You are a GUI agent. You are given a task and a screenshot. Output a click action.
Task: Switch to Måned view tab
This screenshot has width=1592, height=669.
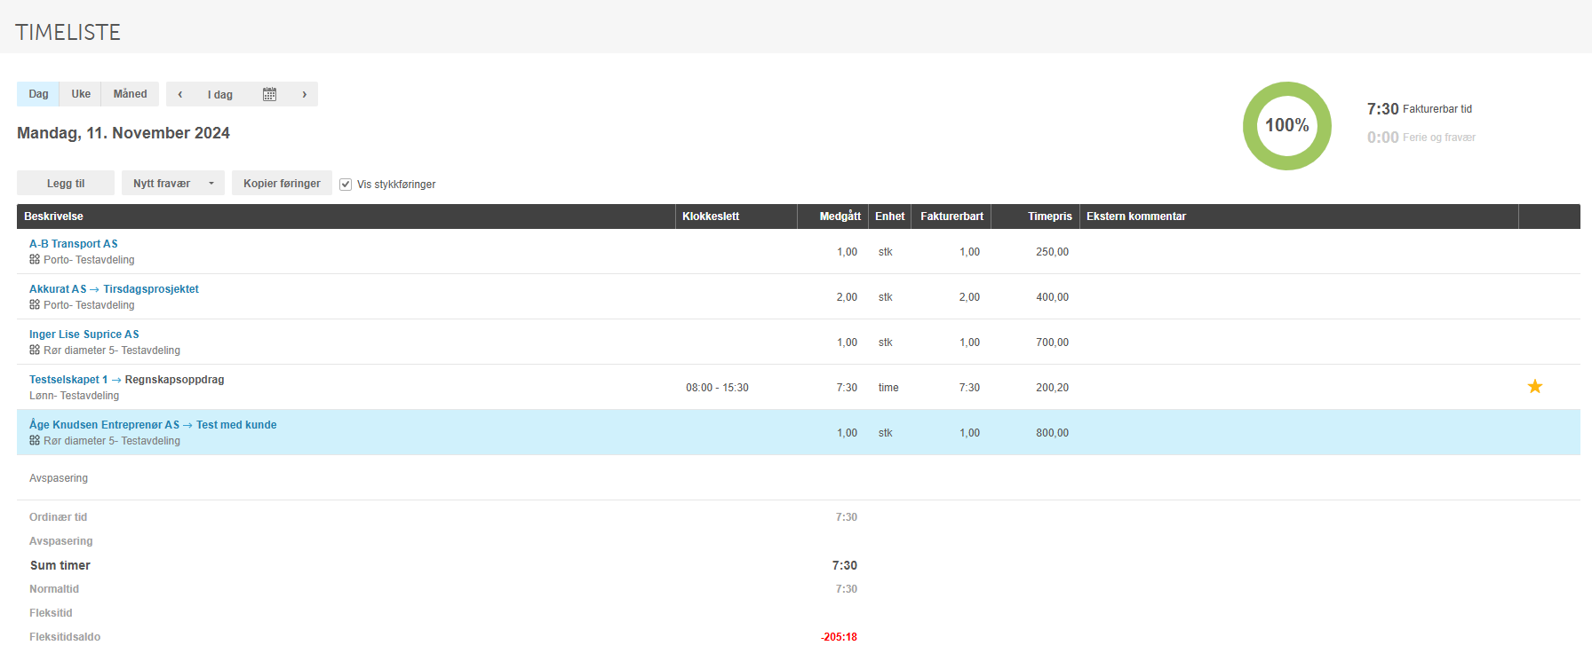[x=130, y=94]
